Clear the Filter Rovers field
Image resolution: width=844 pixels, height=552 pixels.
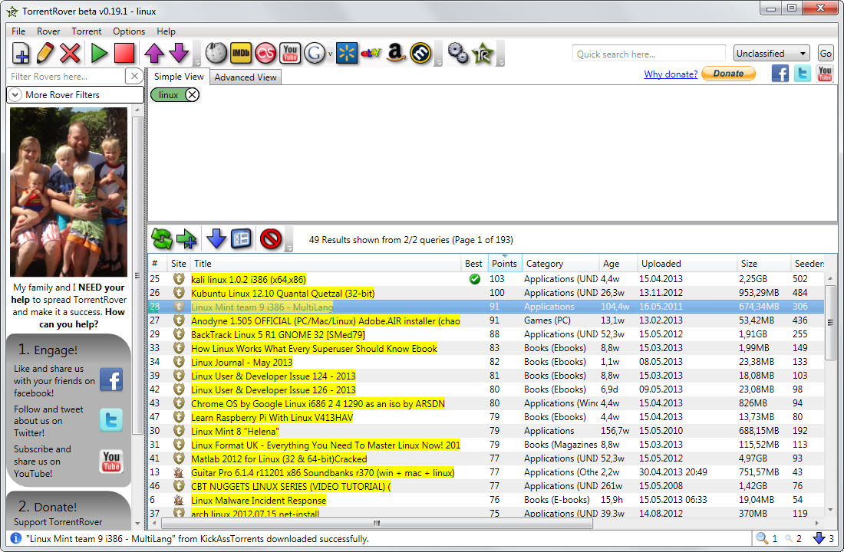134,76
